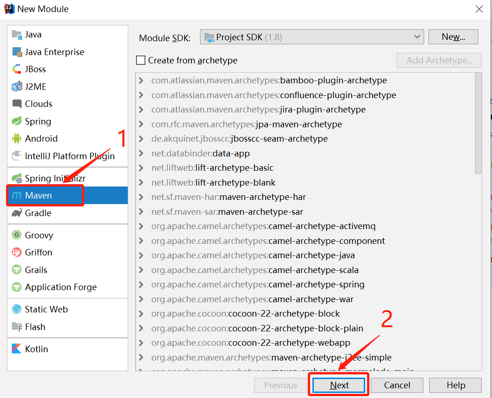The height and width of the screenshot is (398, 492).
Task: Click the Next button
Action: click(339, 385)
